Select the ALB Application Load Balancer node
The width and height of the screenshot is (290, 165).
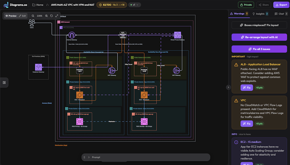[x=123, y=35]
